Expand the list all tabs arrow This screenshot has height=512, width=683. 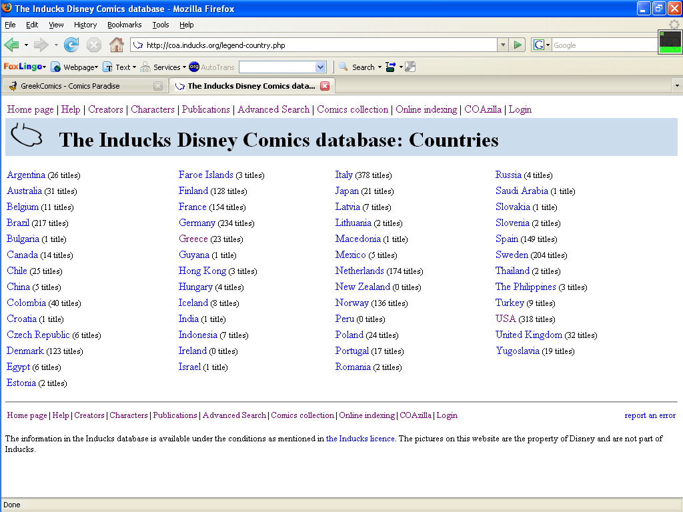(x=677, y=86)
